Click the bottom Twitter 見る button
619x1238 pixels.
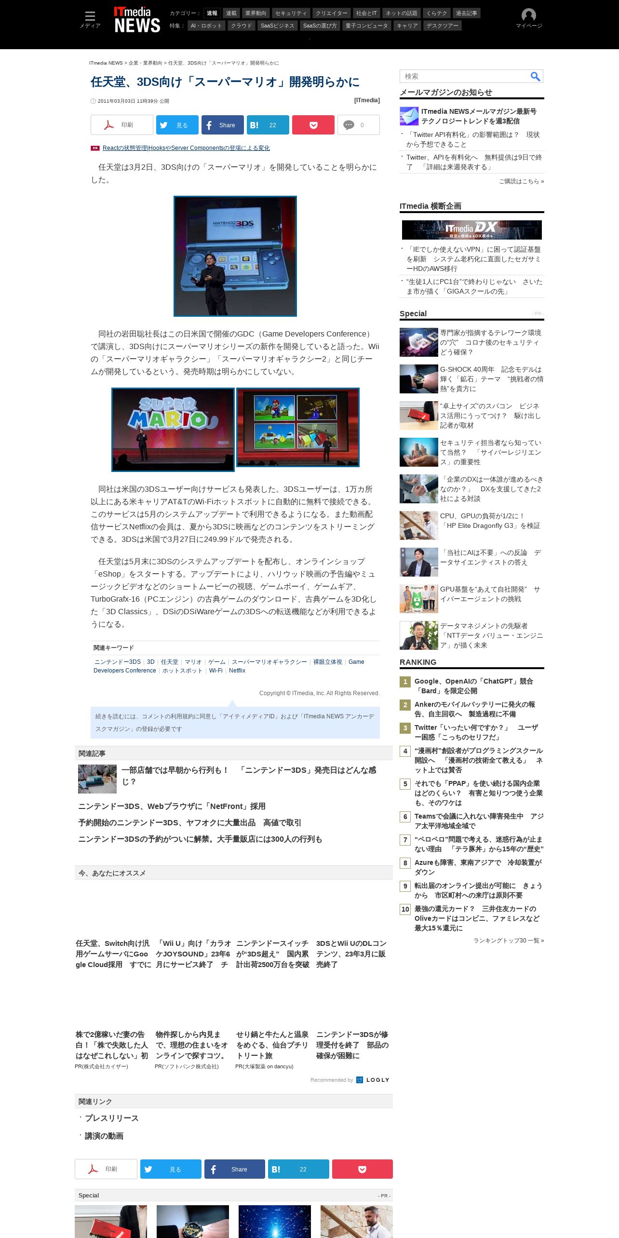pos(171,1169)
